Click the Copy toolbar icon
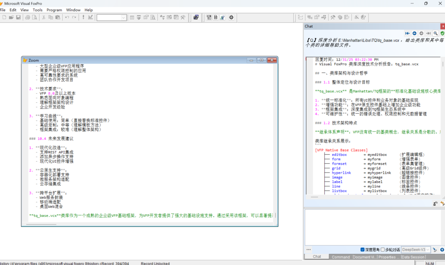 51,17
